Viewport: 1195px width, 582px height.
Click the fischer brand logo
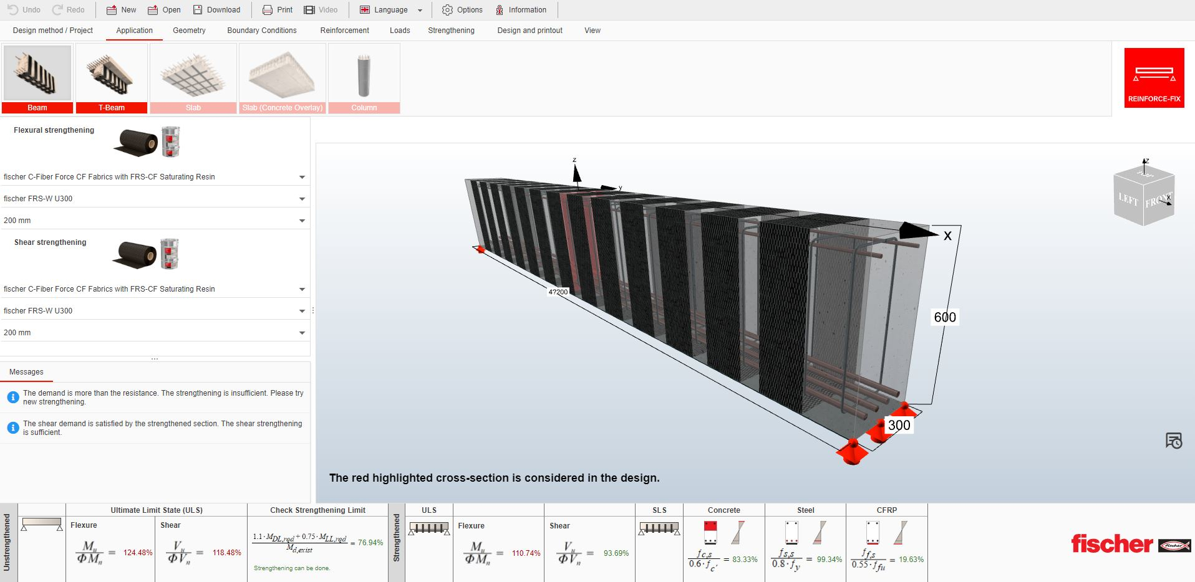[1130, 544]
